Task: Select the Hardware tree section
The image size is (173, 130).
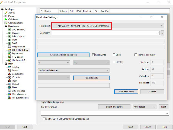Action: tap(14, 26)
